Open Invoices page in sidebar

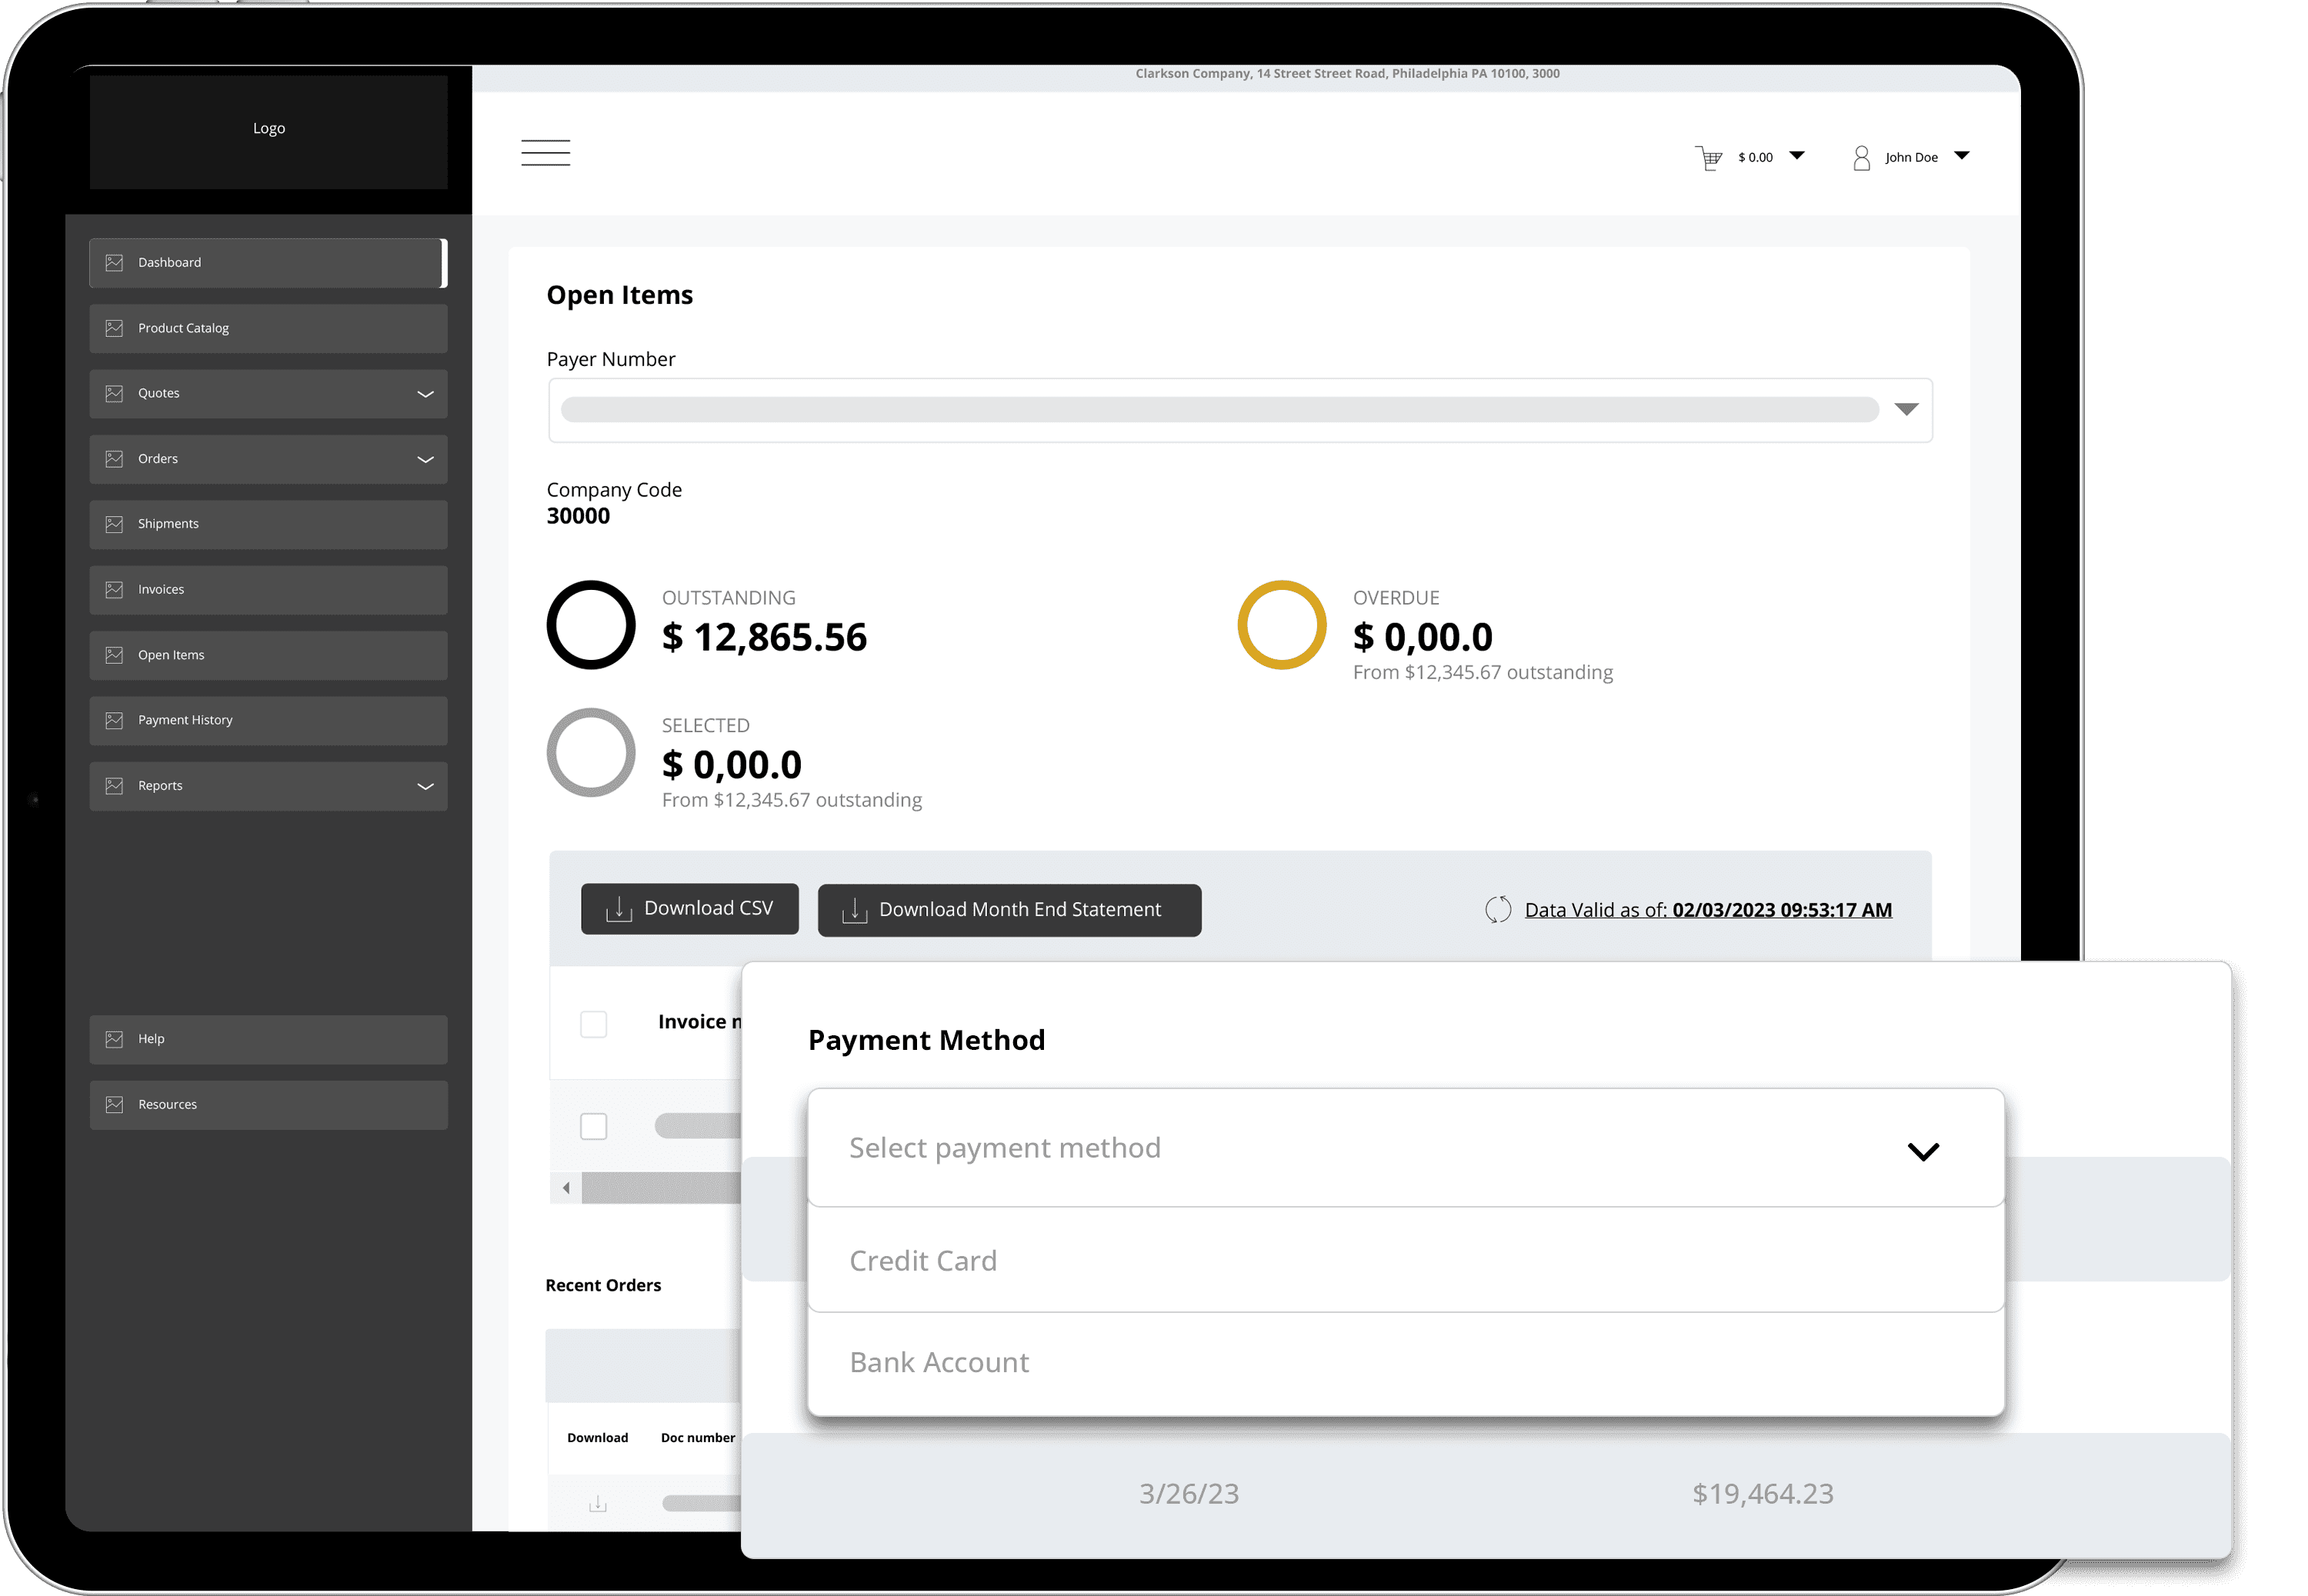(268, 590)
